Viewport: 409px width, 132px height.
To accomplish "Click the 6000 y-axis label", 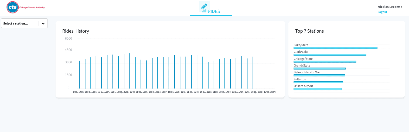I will (x=69, y=39).
